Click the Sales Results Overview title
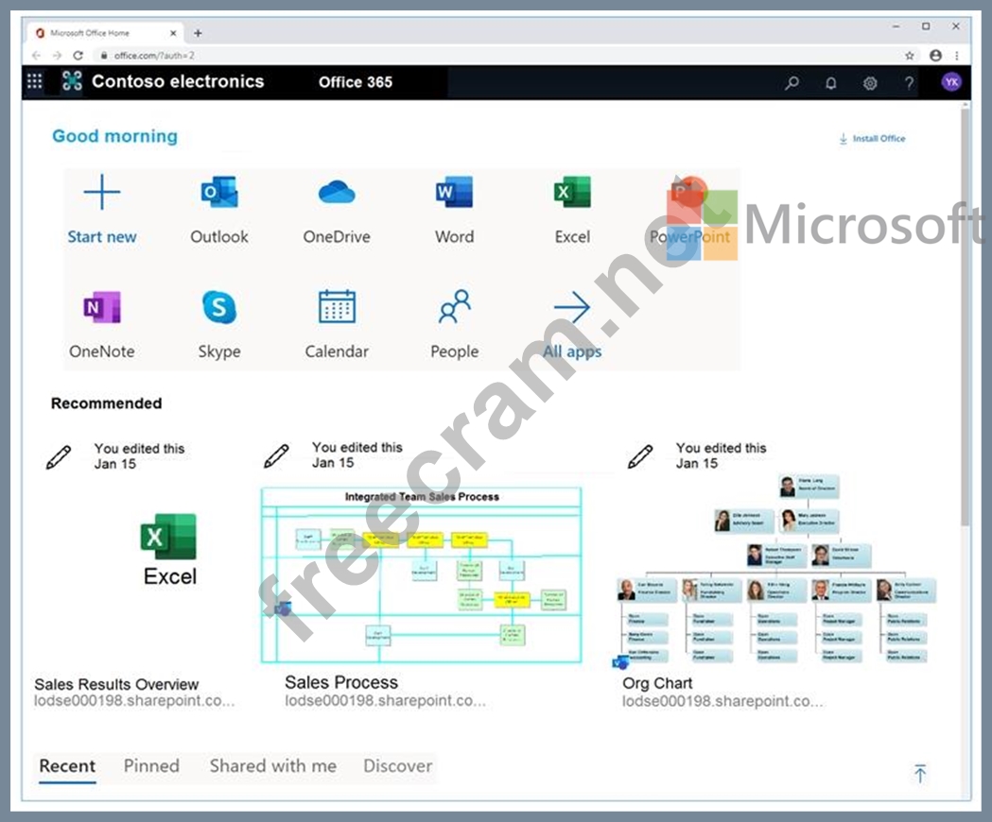Screen dimensions: 992x822 116,684
